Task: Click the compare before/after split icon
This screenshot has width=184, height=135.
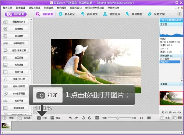Action: 97,118
